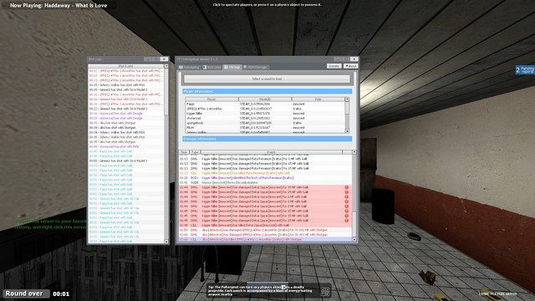Select the 02:00 DMG Shotgun event row

tap(266, 235)
